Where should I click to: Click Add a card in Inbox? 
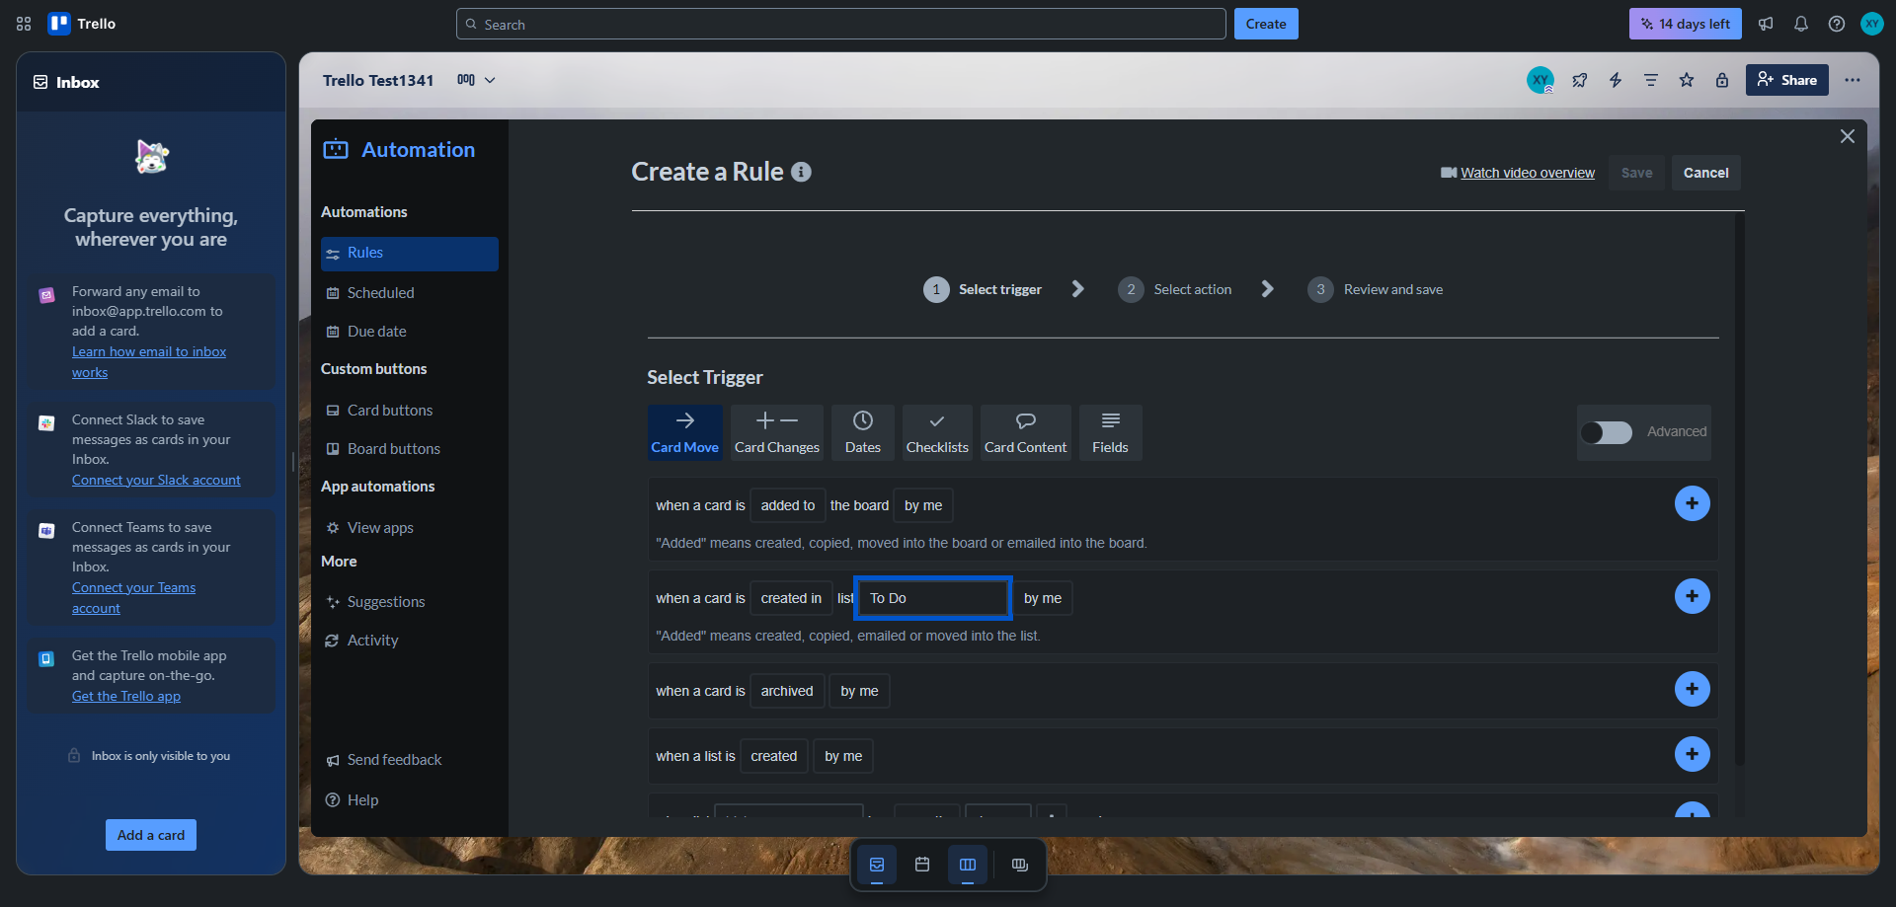[151, 835]
